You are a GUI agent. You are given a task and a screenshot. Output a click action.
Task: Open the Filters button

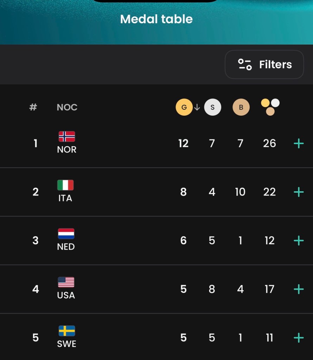[264, 64]
